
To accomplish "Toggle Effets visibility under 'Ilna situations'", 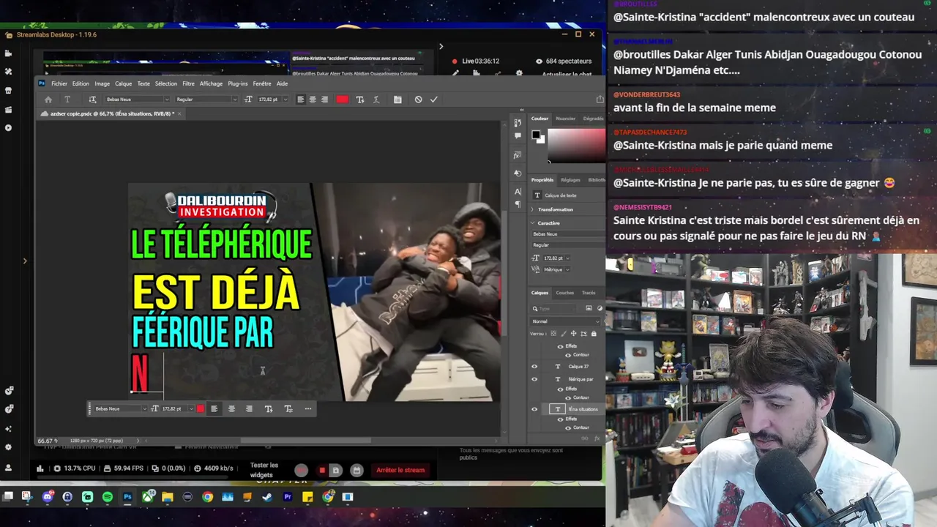I will tap(561, 419).
